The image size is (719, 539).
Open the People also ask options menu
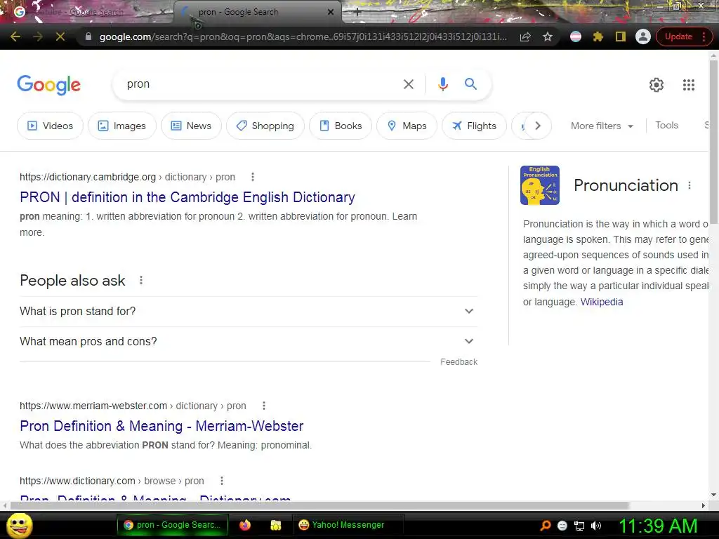(x=141, y=280)
